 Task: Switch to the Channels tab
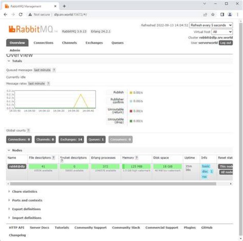coord(70,43)
